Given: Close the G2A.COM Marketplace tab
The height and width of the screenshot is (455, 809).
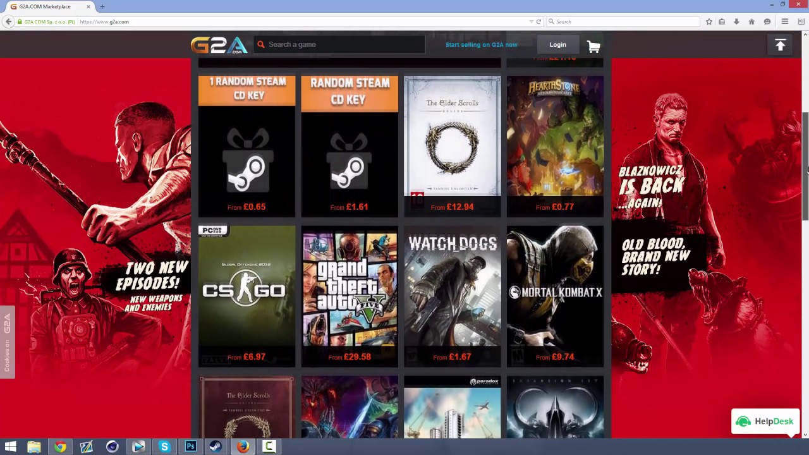Looking at the screenshot, I should point(88,6).
